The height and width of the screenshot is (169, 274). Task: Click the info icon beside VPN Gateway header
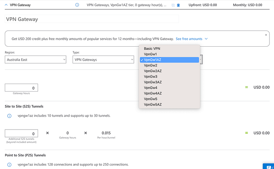point(77,5)
